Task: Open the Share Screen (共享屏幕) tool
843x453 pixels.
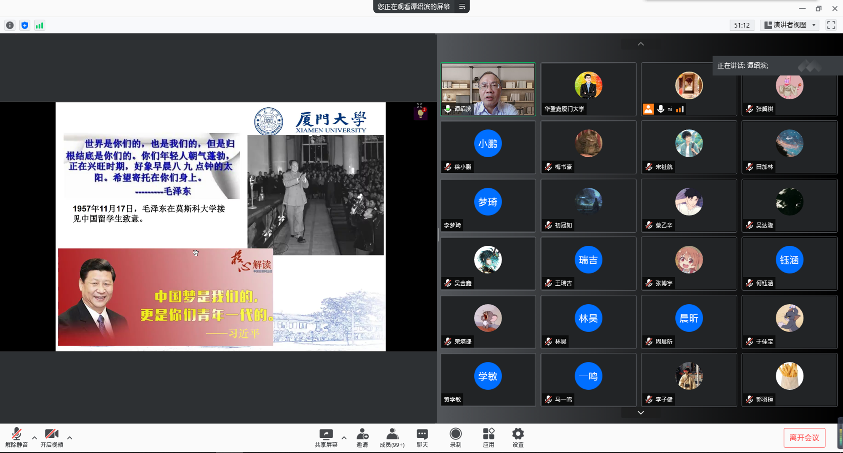Action: click(x=326, y=438)
